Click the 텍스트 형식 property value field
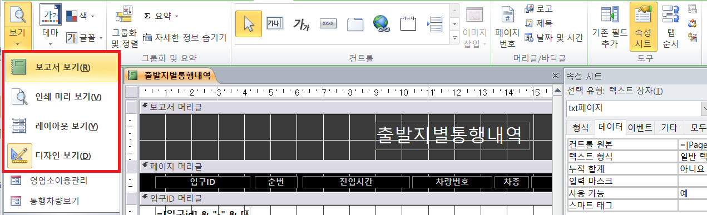Image resolution: width=707 pixels, height=215 pixels. [x=692, y=156]
